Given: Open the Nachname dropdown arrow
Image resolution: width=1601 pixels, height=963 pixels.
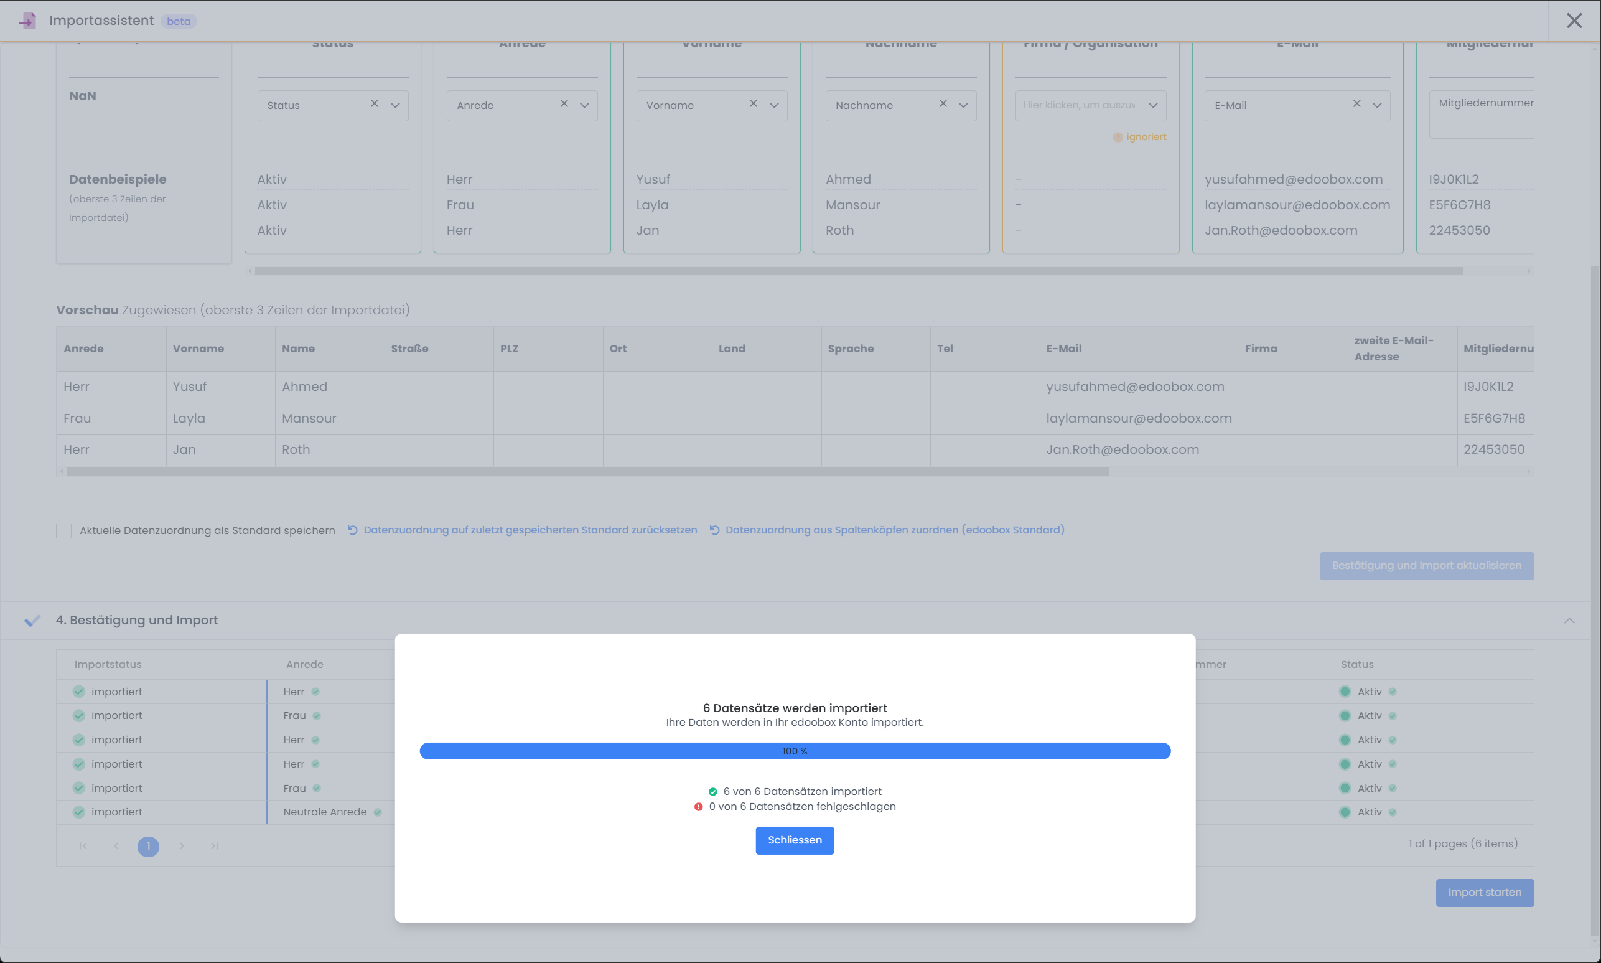Looking at the screenshot, I should click(x=964, y=105).
